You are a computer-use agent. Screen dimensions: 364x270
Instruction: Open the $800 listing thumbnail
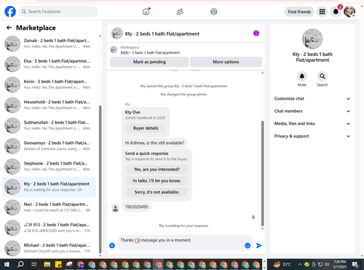coord(114,49)
